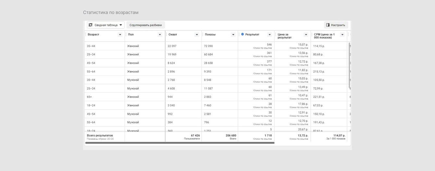Image resolution: width=435 pixels, height=171 pixels.
Task: Click the CPM value 72,99 р.
Action: pos(318,88)
